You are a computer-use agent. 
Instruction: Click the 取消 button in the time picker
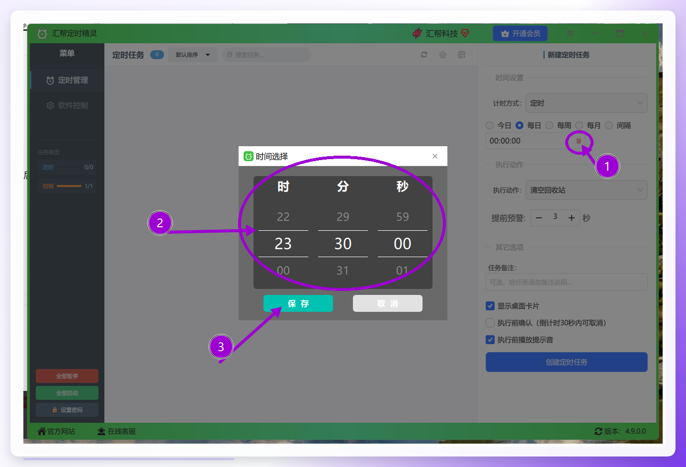point(388,303)
